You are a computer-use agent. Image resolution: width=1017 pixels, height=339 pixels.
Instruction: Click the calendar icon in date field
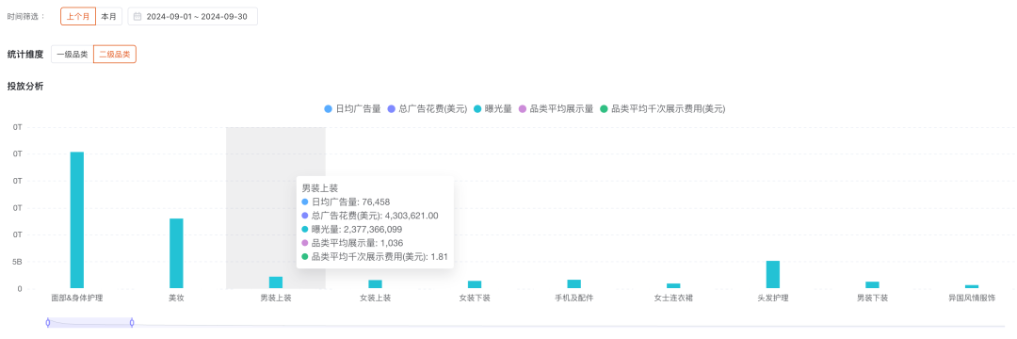coord(137,16)
